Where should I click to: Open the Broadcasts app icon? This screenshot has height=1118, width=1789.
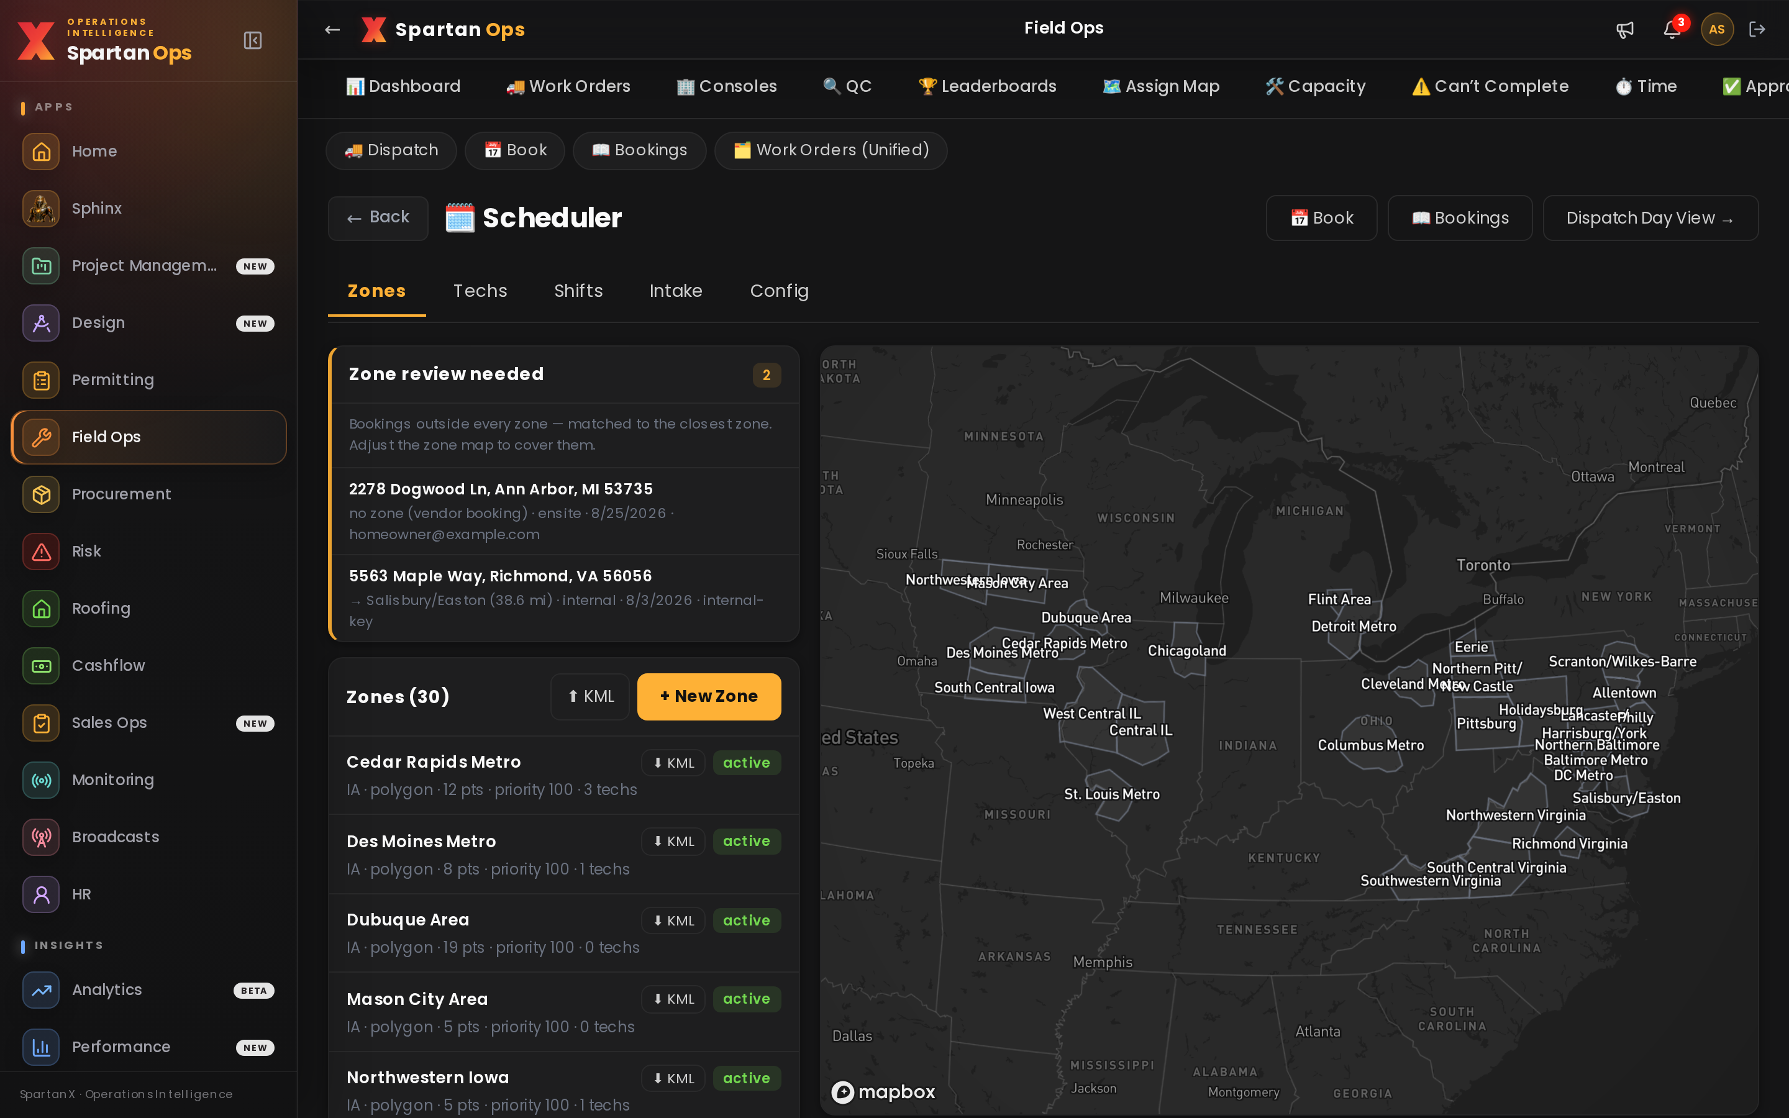coord(42,837)
